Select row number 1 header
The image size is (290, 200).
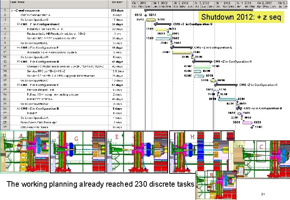click(x=5, y=10)
